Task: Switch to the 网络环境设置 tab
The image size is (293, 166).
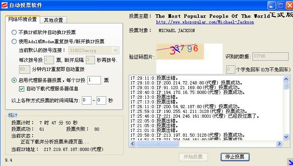Action: 23,20
